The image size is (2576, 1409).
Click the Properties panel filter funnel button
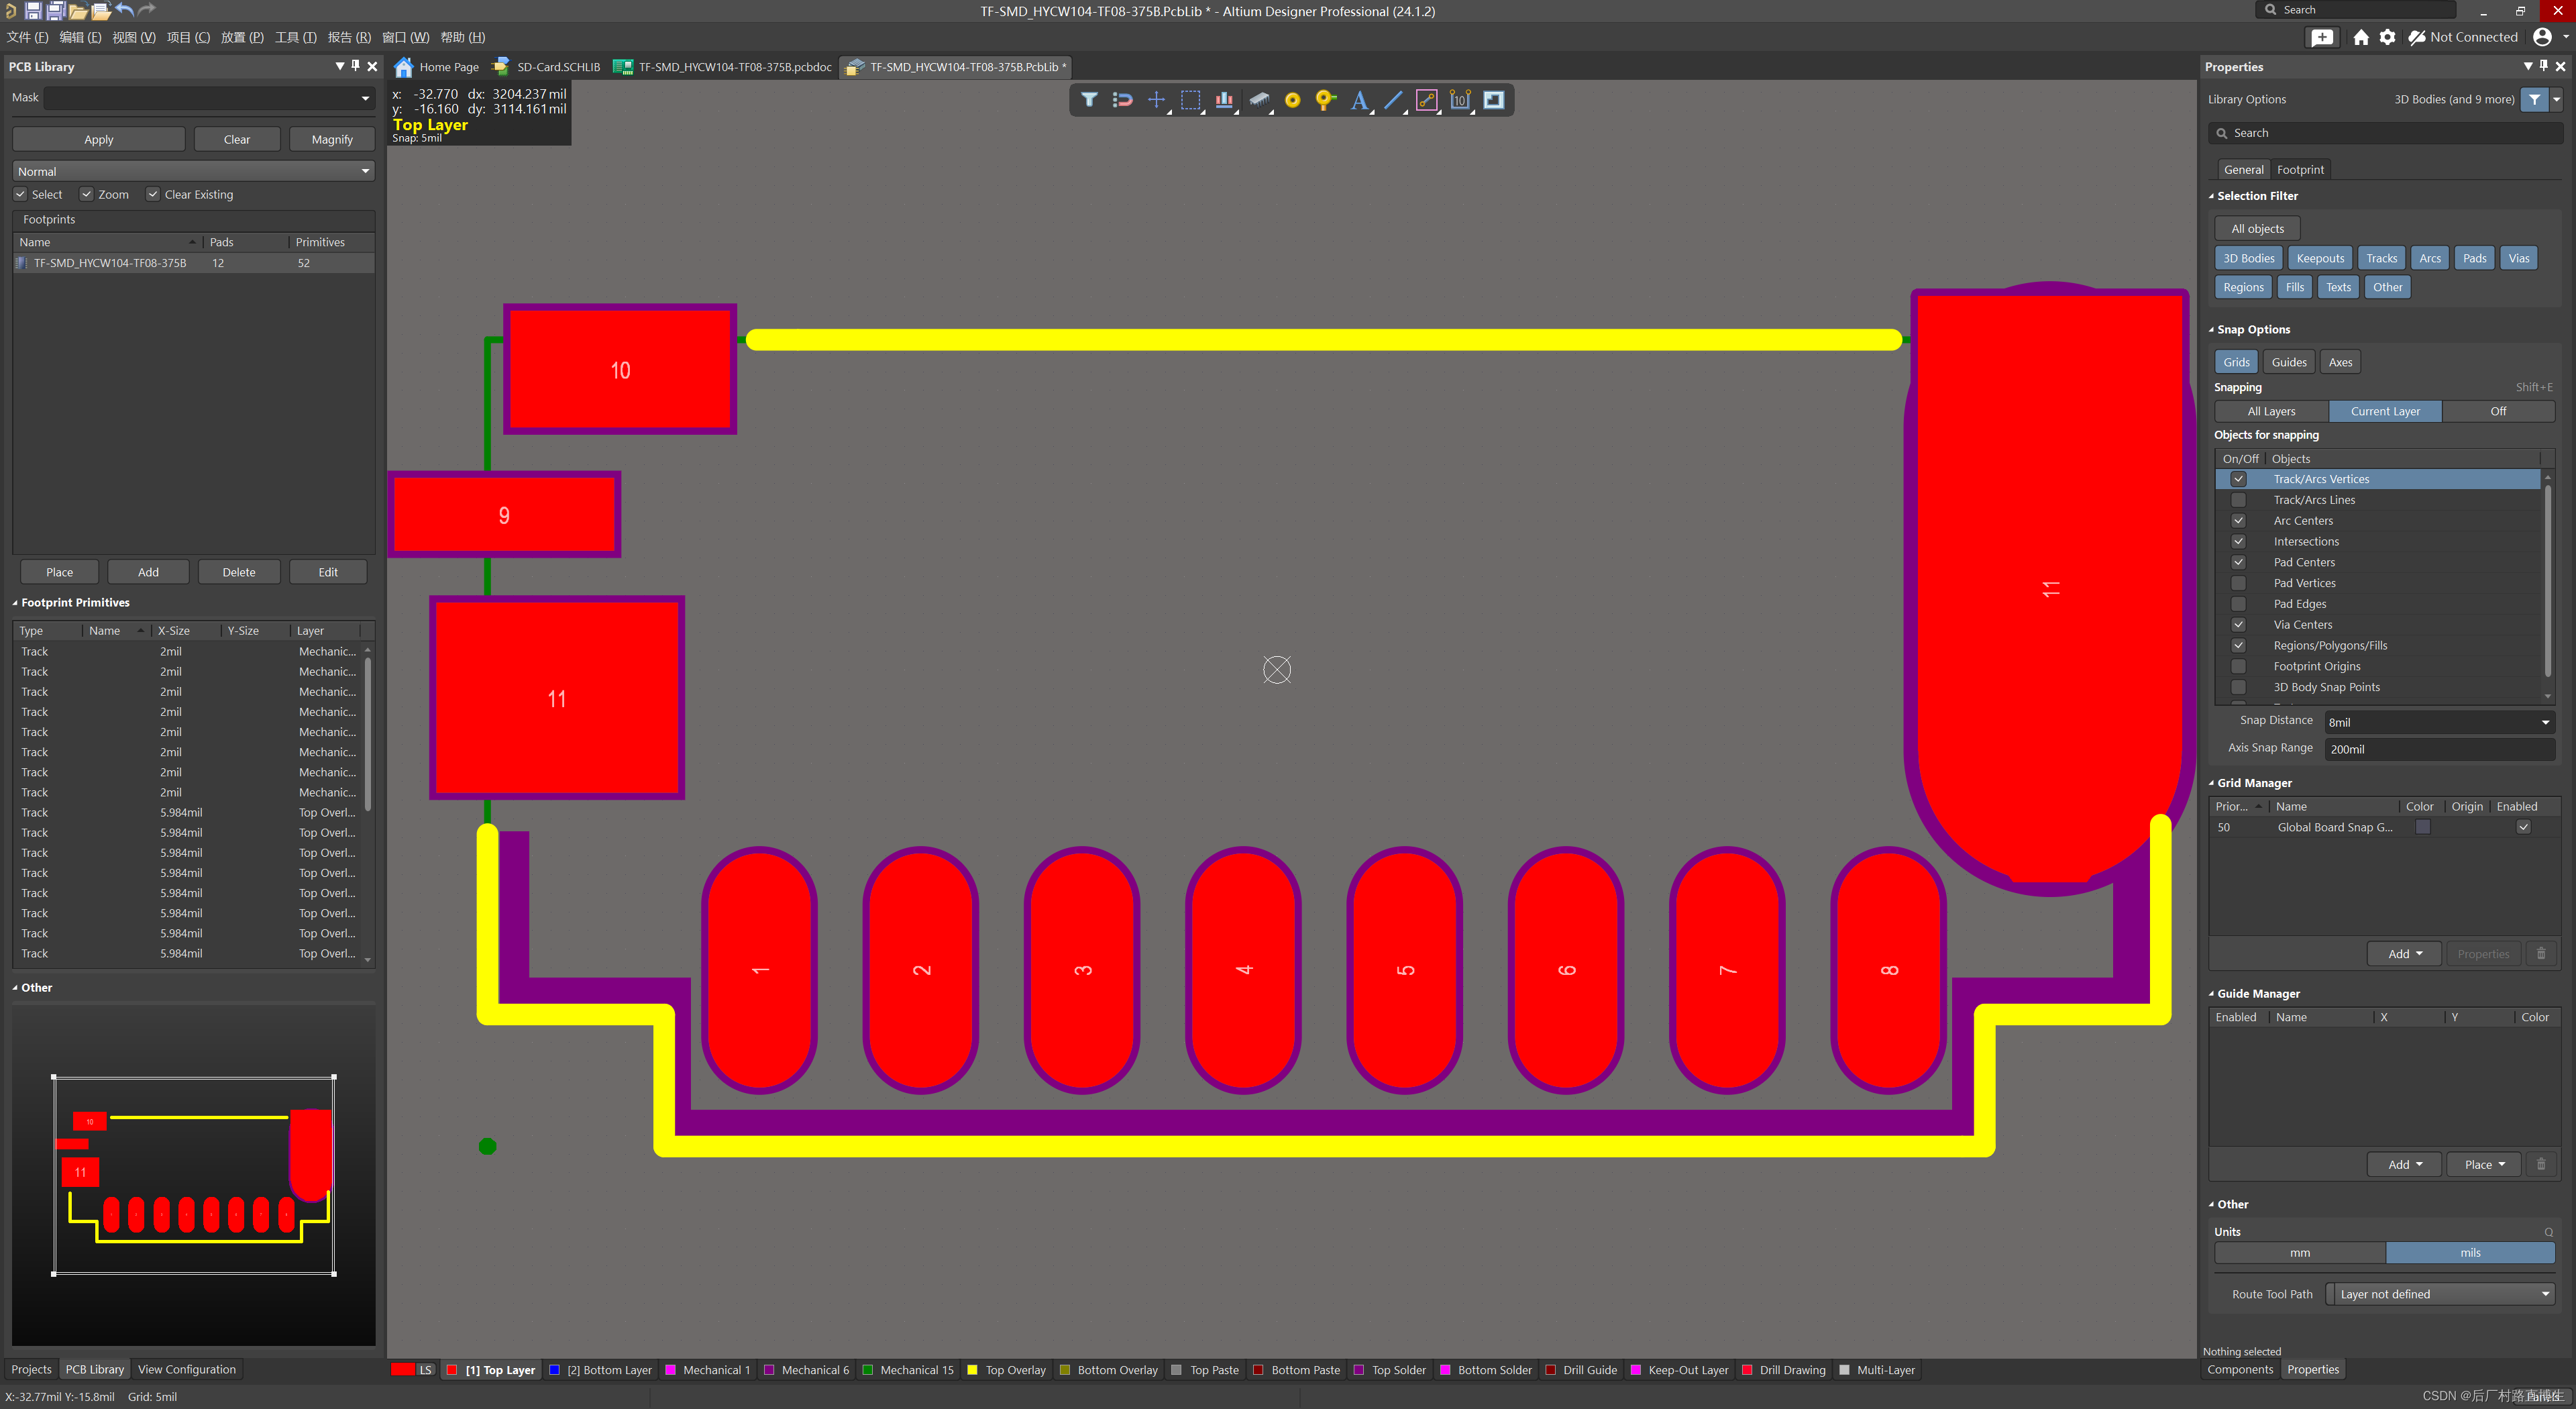[x=2534, y=99]
